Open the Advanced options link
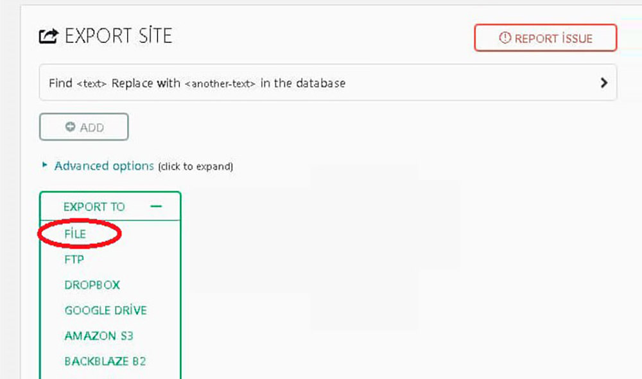The height and width of the screenshot is (379, 642). 104,166
